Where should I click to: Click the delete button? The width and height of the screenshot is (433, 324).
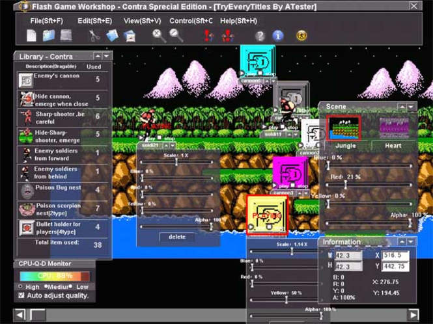click(177, 237)
